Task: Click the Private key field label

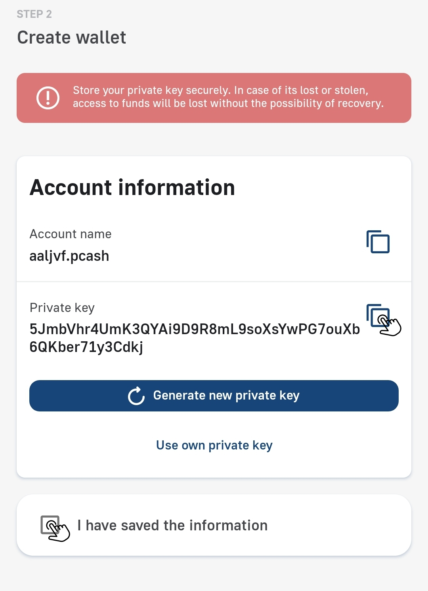Action: click(62, 308)
